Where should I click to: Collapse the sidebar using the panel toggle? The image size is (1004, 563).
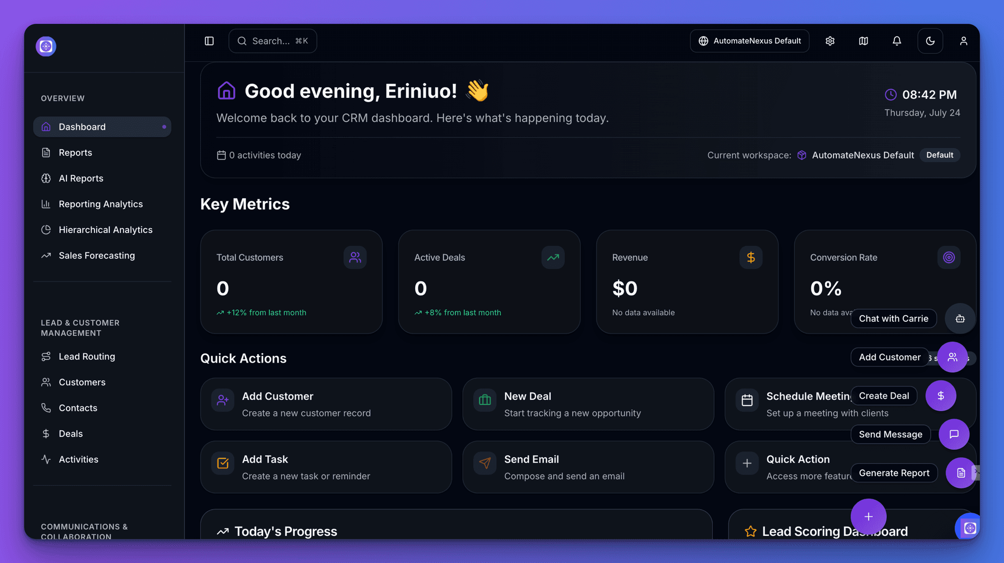point(209,41)
